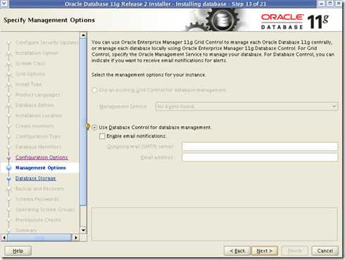Click the step marker beside Management Options
The image size is (345, 260).
click(9, 168)
